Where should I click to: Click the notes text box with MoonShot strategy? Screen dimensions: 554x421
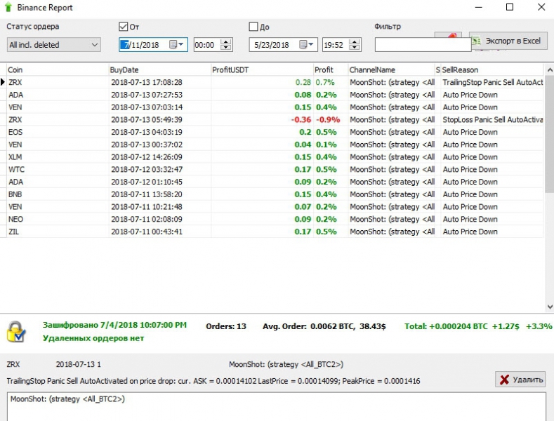point(277,406)
